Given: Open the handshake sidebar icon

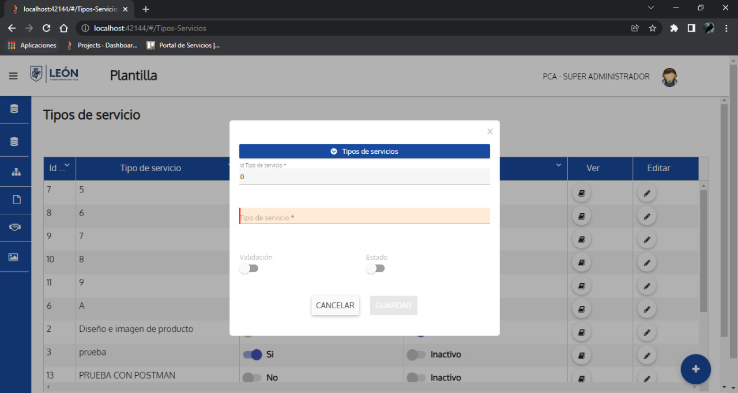Looking at the screenshot, I should coord(16,228).
